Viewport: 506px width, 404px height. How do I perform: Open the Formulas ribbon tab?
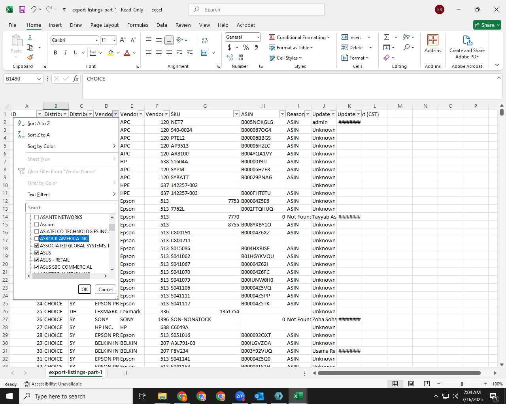(138, 25)
